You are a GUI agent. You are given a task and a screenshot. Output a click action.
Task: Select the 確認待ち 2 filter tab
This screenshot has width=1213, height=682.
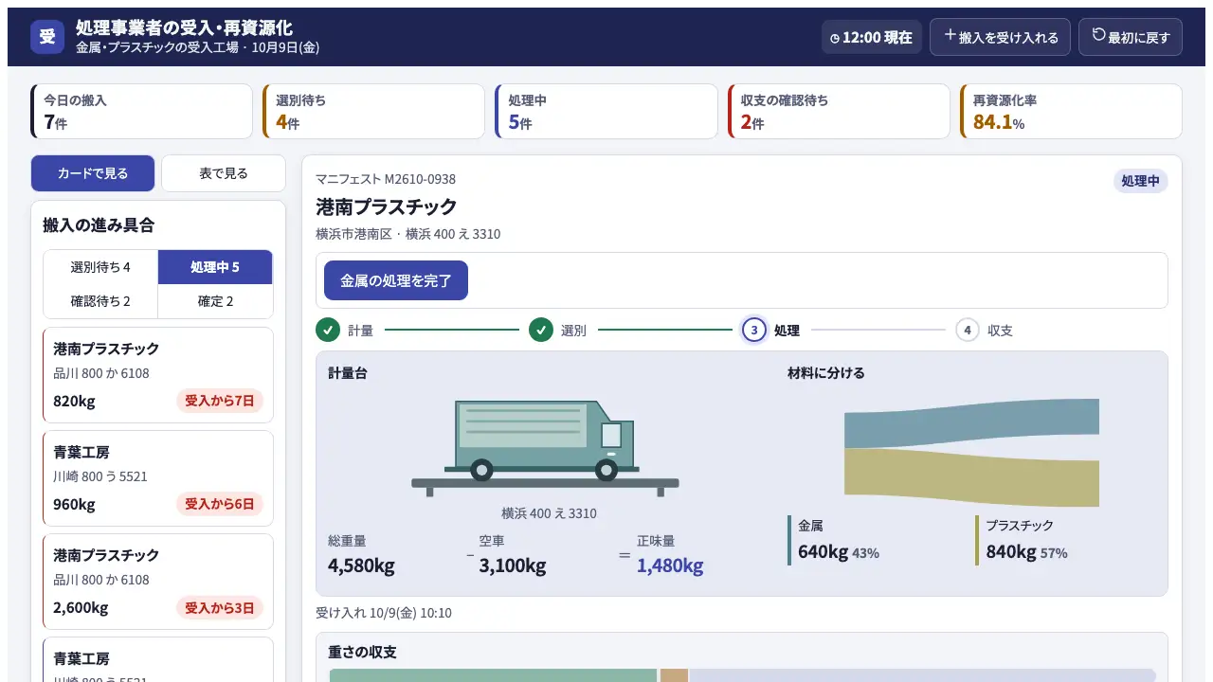[x=100, y=301]
